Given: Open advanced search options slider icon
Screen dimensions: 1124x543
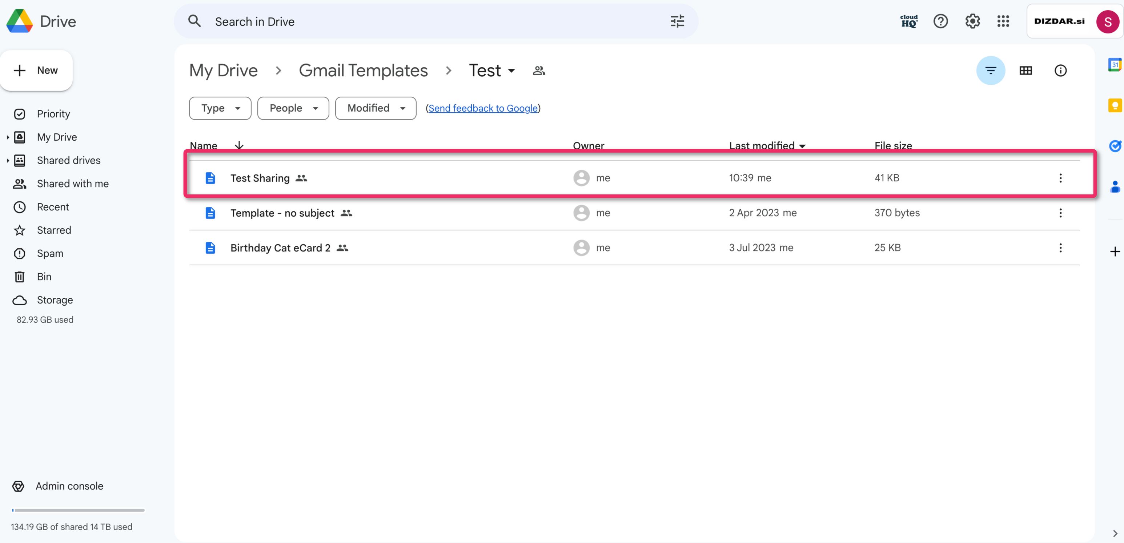Looking at the screenshot, I should tap(677, 21).
